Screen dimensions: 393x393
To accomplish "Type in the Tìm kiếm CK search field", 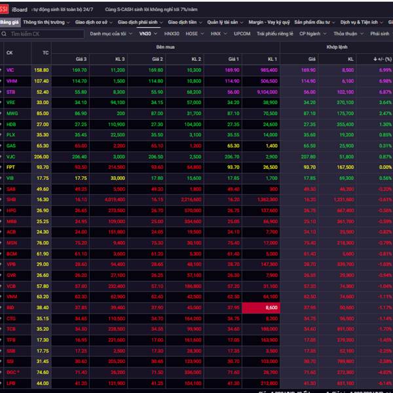I will (x=46, y=33).
